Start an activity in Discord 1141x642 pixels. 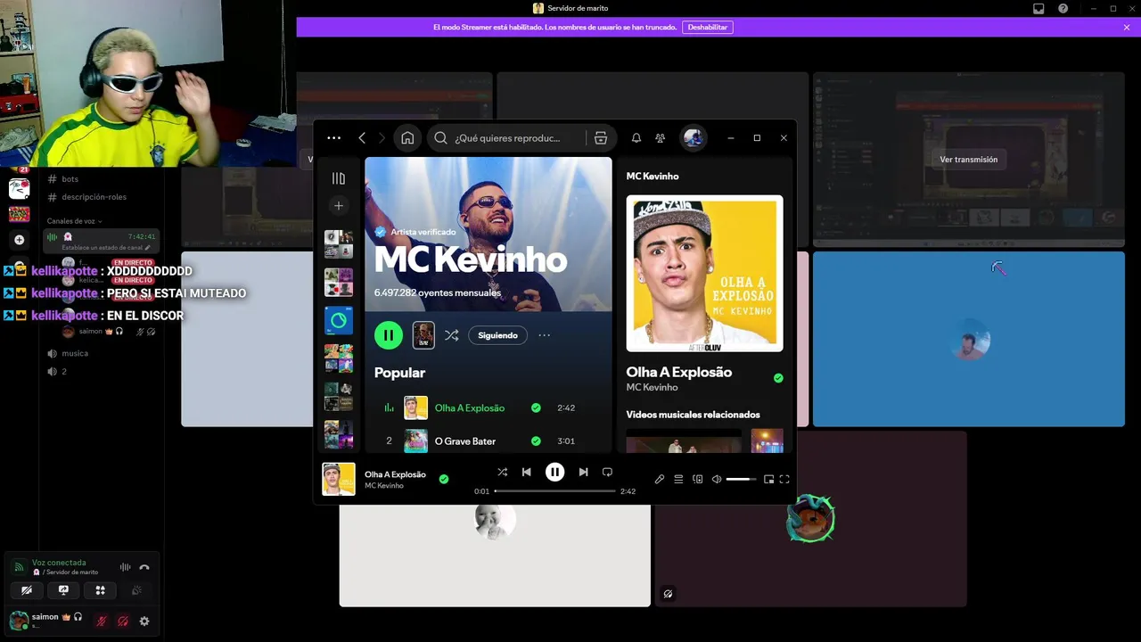[x=100, y=590]
